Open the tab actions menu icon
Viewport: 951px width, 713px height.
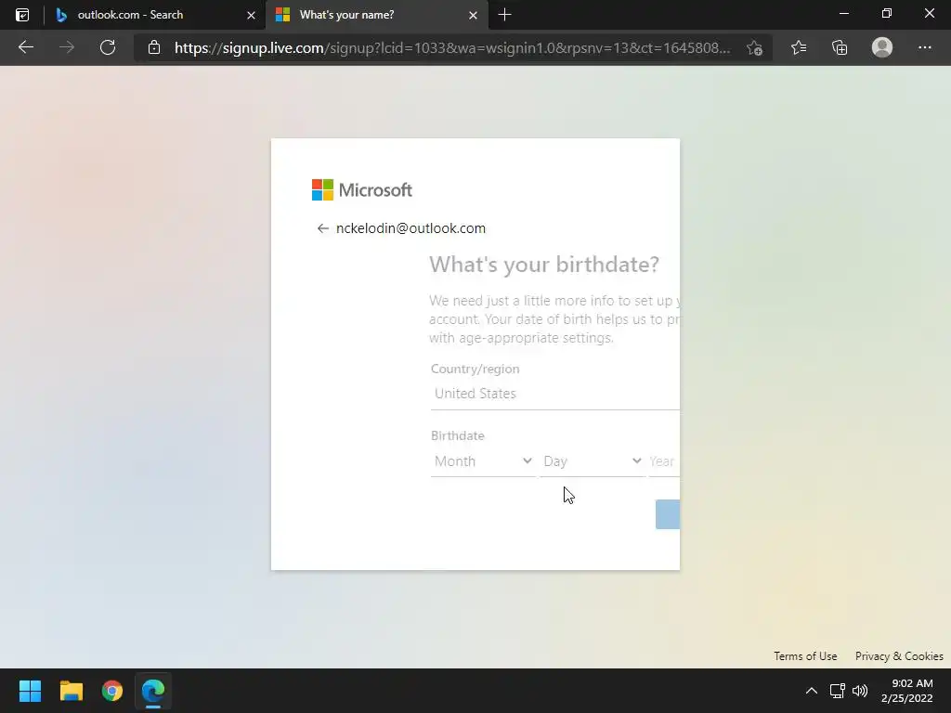click(x=22, y=15)
